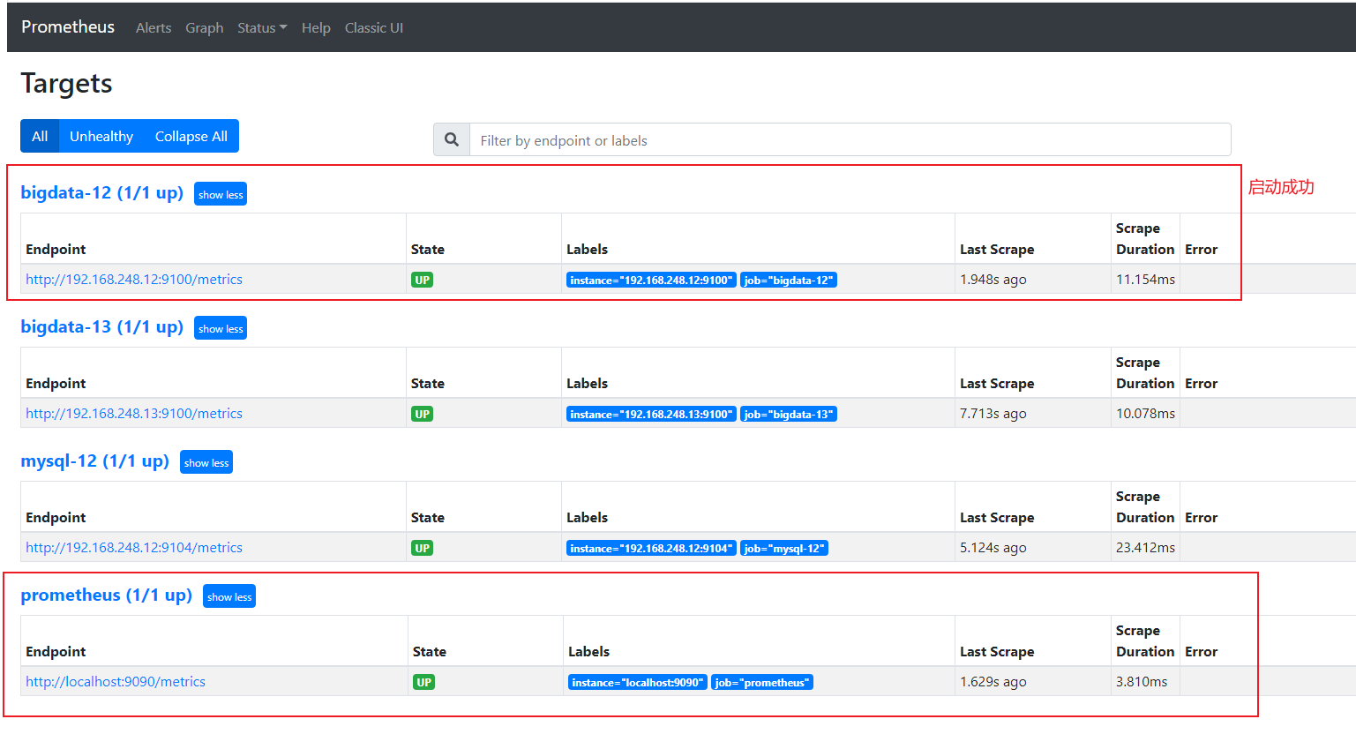1356x734 pixels.
Task: Open the 192.168.248.12:9100 metrics endpoint
Action: tap(134, 279)
